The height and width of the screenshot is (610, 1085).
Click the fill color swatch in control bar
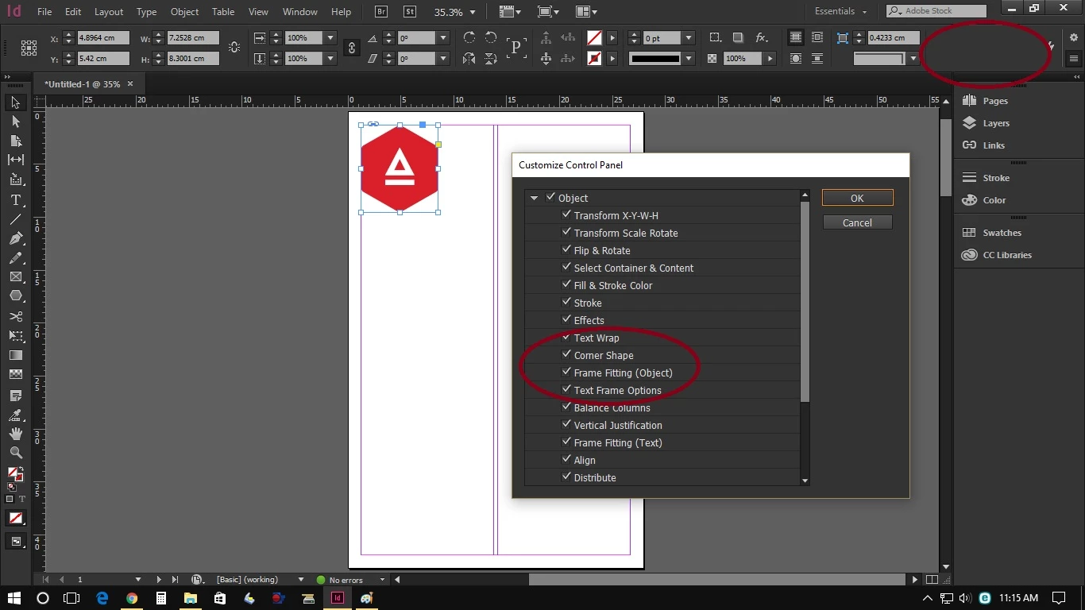[594, 37]
